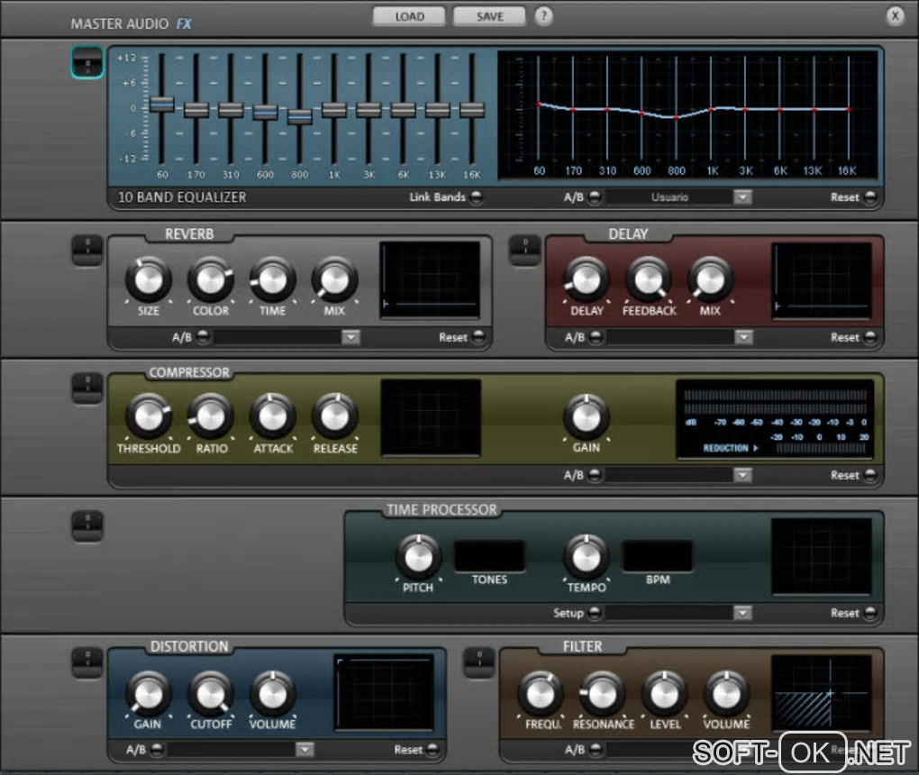Reset the Compressor settings
This screenshot has width=919, height=775.
click(871, 475)
